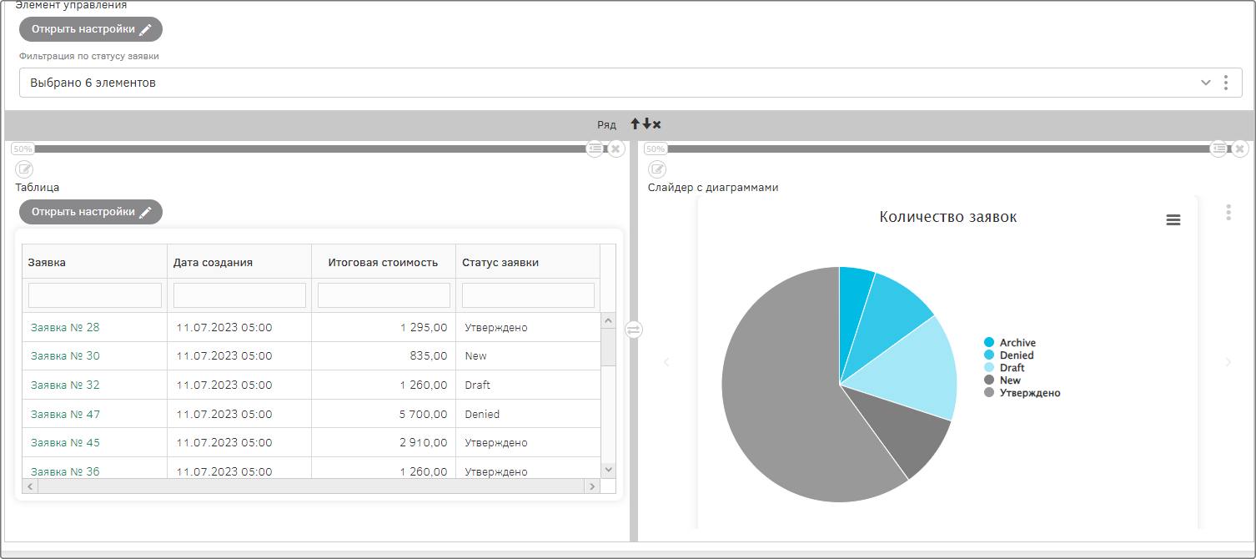
Task: Click the swap icon between the two columns
Action: coord(634,330)
